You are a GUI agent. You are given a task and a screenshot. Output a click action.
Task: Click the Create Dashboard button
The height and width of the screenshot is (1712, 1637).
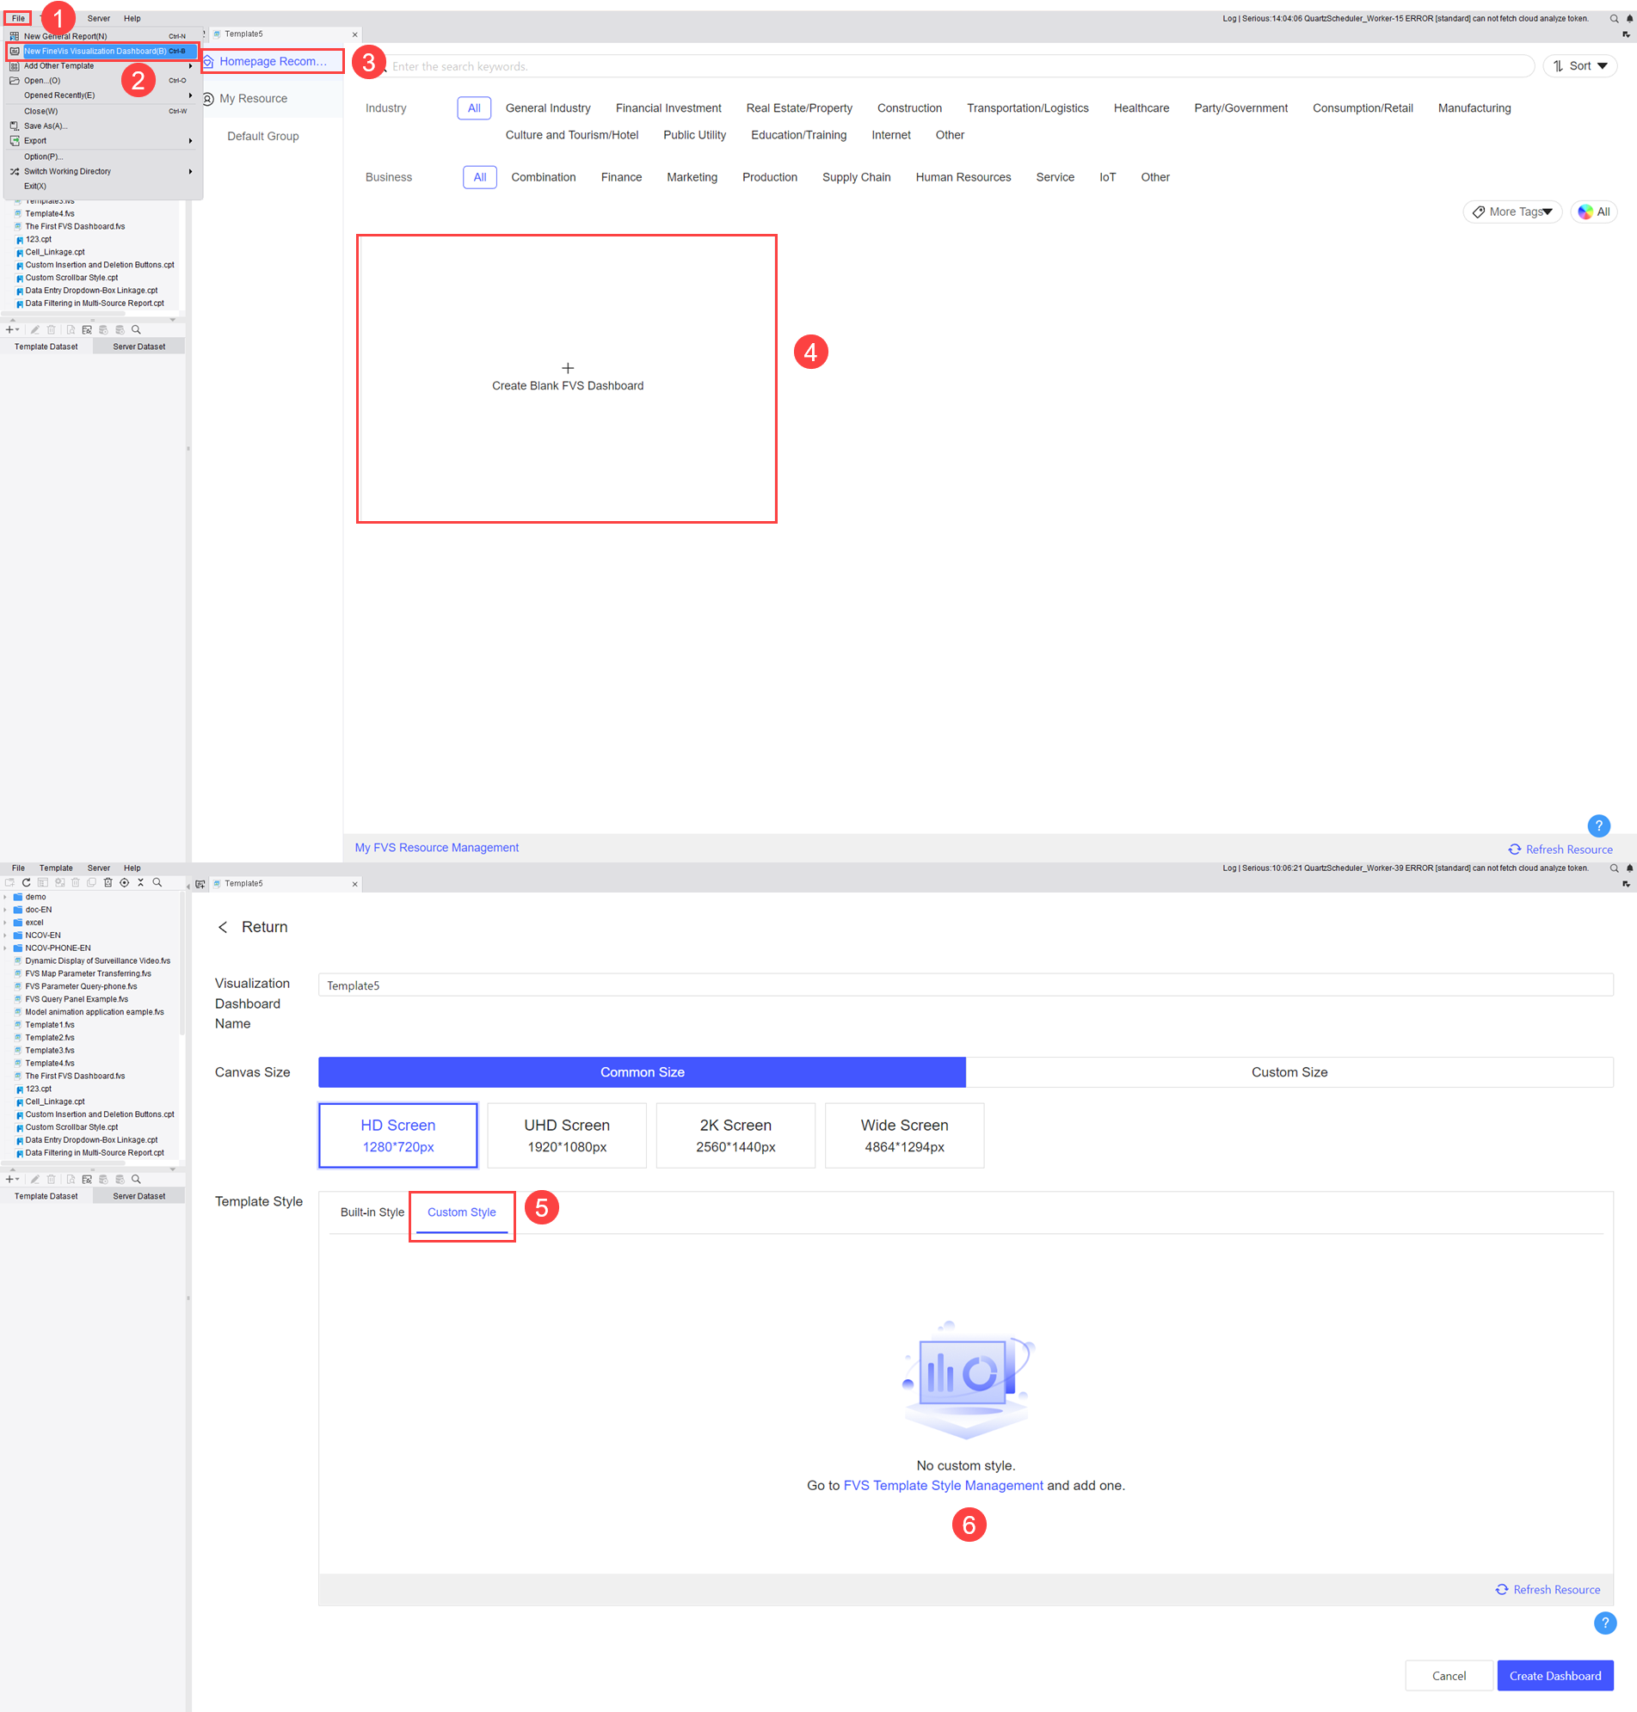tap(1555, 1675)
